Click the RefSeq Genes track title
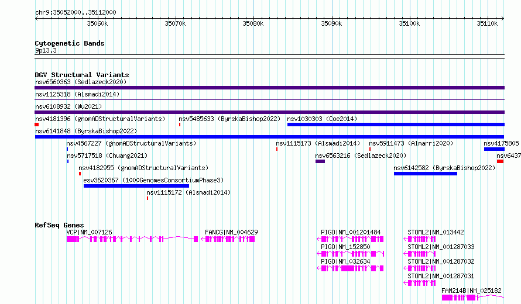Image resolution: width=521 pixels, height=304 pixels. tap(59, 225)
